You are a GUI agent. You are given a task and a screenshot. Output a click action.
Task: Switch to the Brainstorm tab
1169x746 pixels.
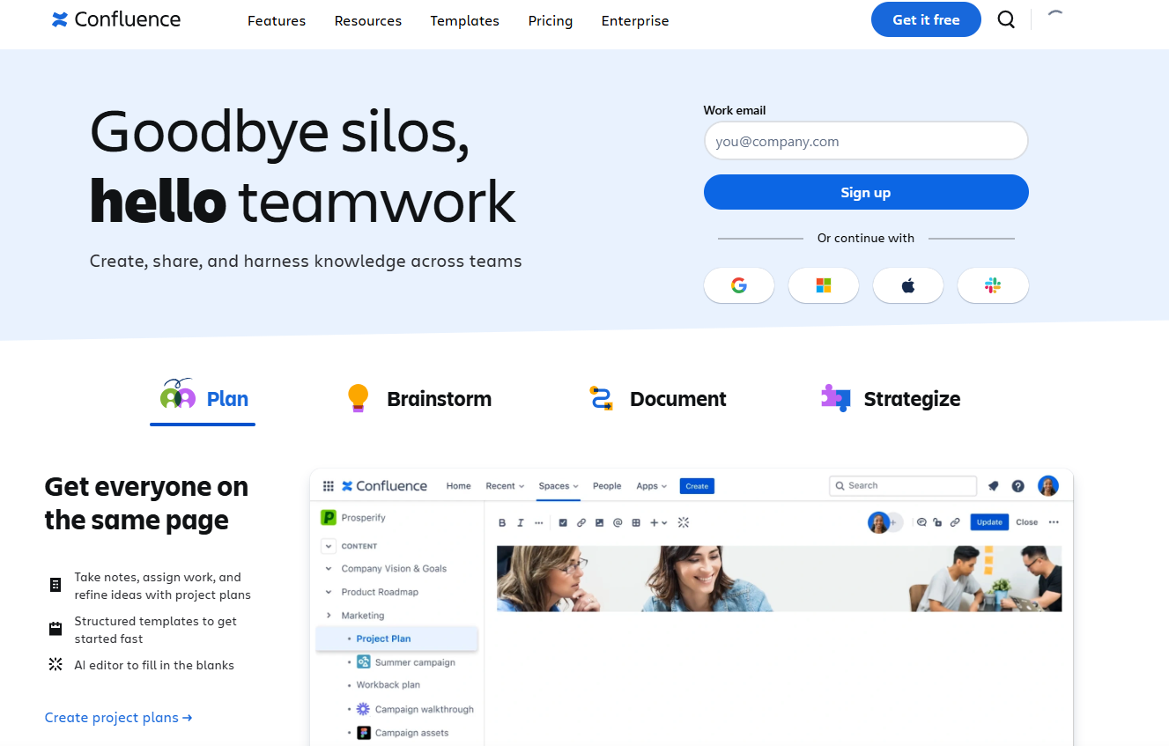(418, 399)
